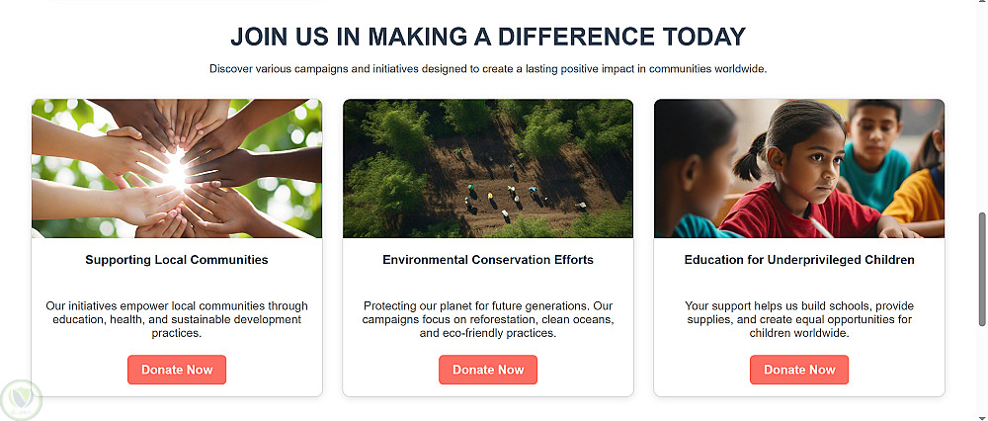Open the Environmental Conservation Efforts heading

pyautogui.click(x=488, y=260)
